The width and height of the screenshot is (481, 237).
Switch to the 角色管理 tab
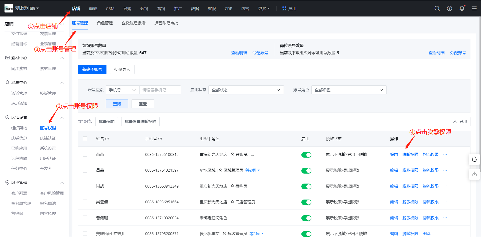point(105,23)
